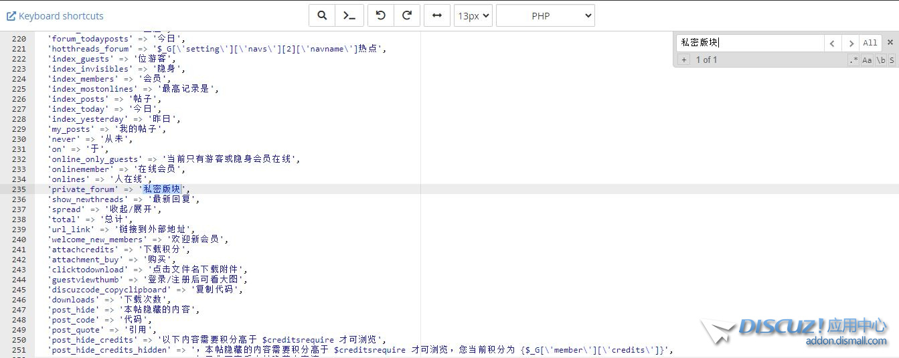Image resolution: width=899 pixels, height=358 pixels.
Task: Open the PHP language mode dropdown
Action: 545,15
